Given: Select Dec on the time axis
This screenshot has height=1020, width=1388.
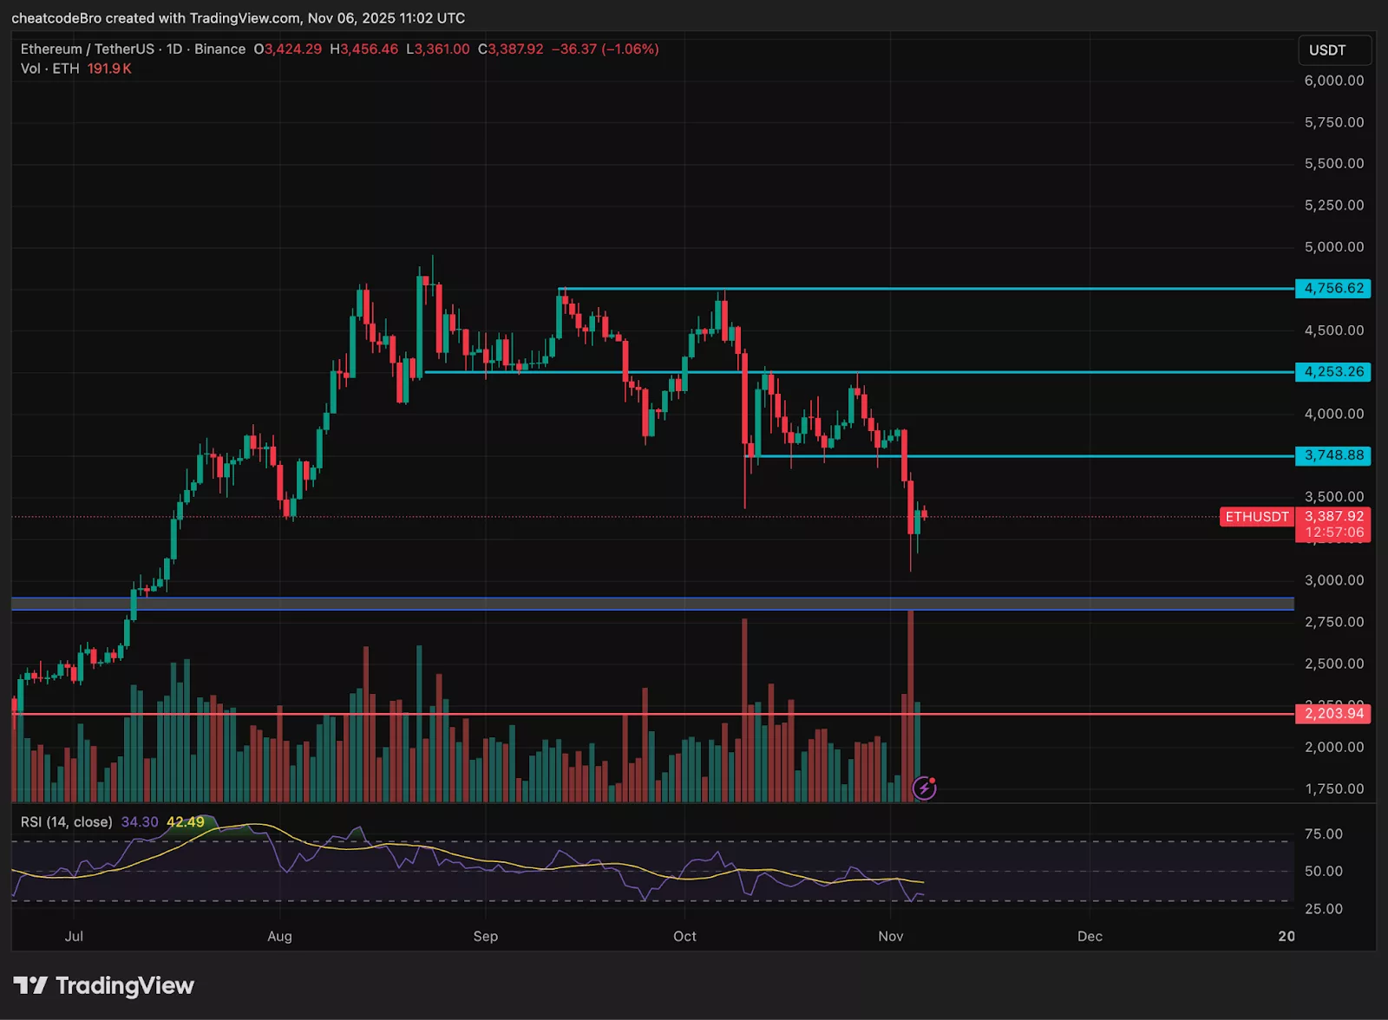Looking at the screenshot, I should click(x=1090, y=937).
